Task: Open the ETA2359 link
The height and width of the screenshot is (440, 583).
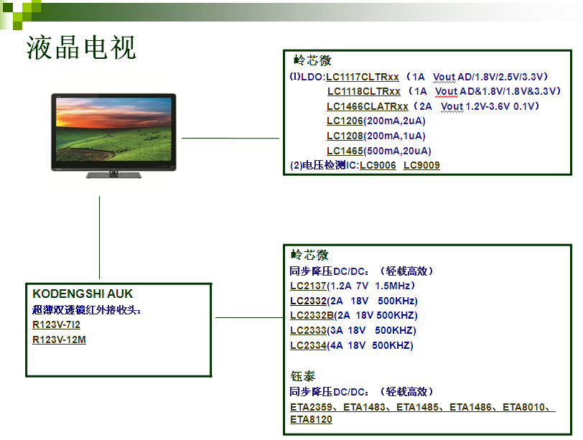Action: click(x=311, y=407)
